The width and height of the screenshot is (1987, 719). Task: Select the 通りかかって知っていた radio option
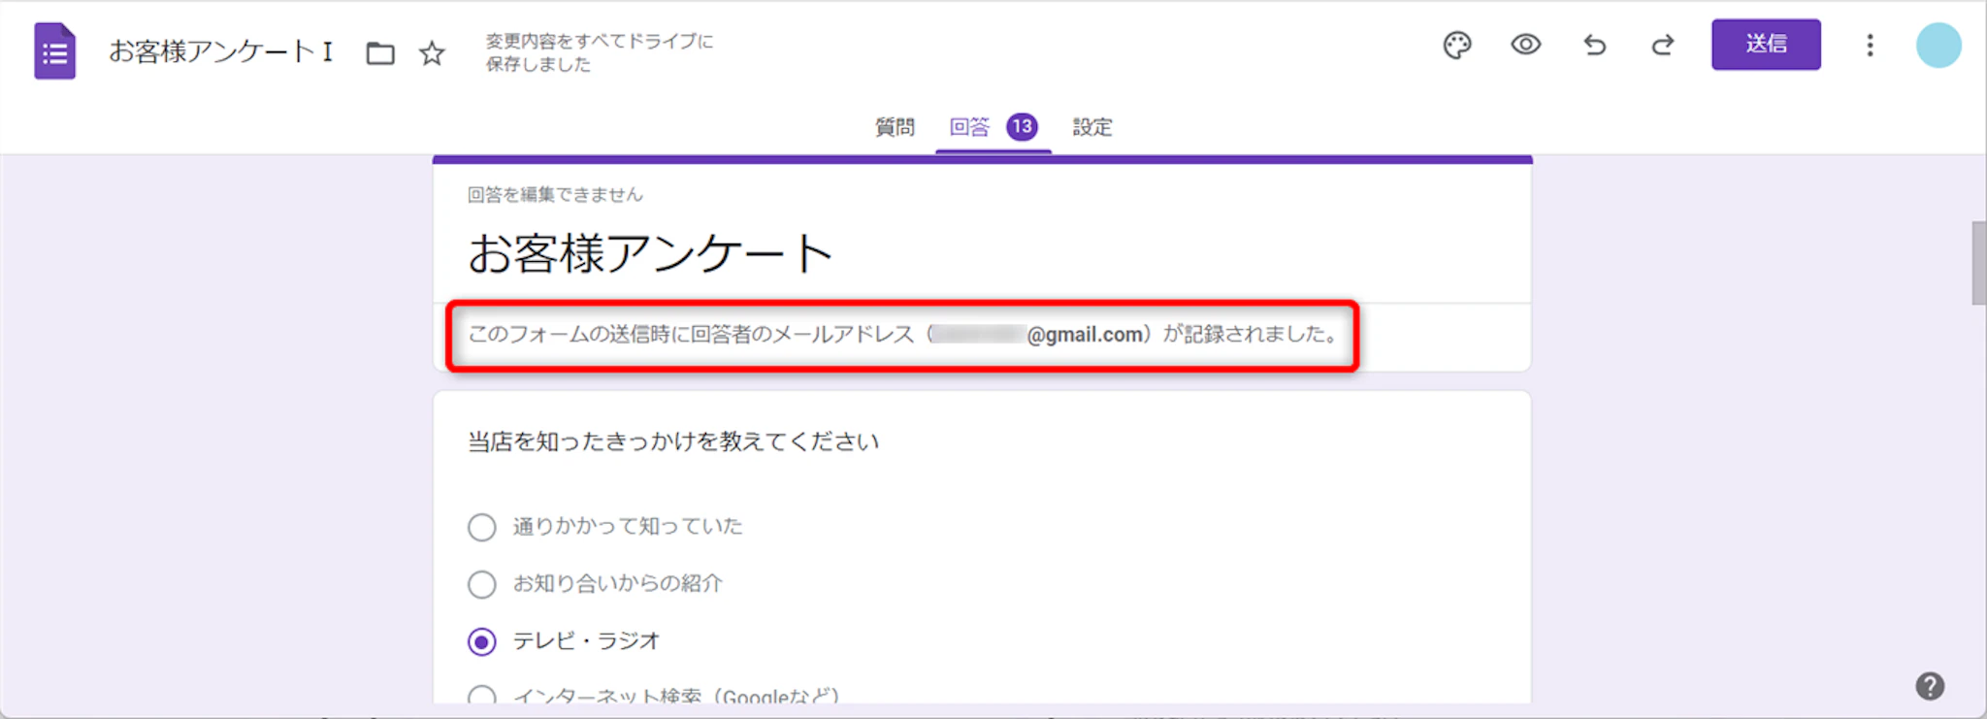tap(482, 527)
